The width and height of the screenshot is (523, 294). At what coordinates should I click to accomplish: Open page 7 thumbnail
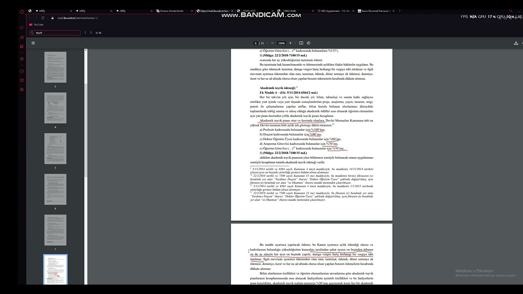click(x=55, y=230)
